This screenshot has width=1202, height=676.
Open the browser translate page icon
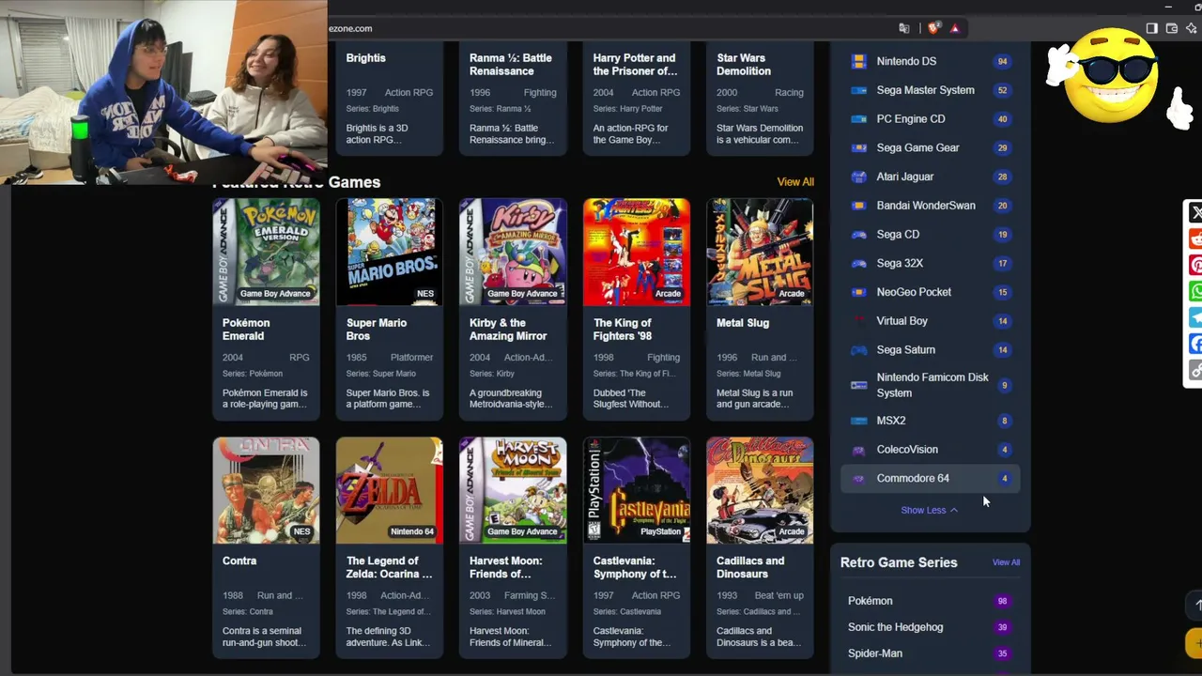click(x=904, y=28)
